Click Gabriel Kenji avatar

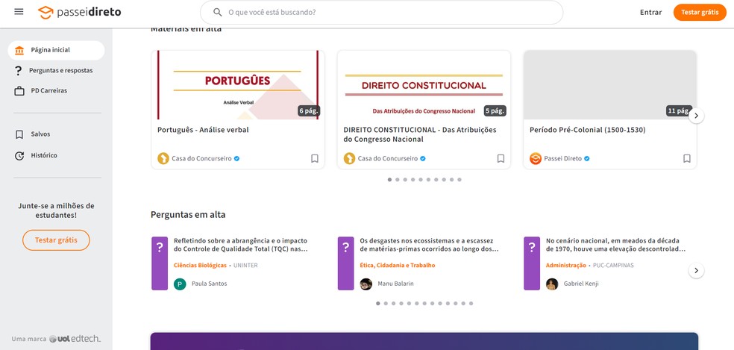(552, 284)
